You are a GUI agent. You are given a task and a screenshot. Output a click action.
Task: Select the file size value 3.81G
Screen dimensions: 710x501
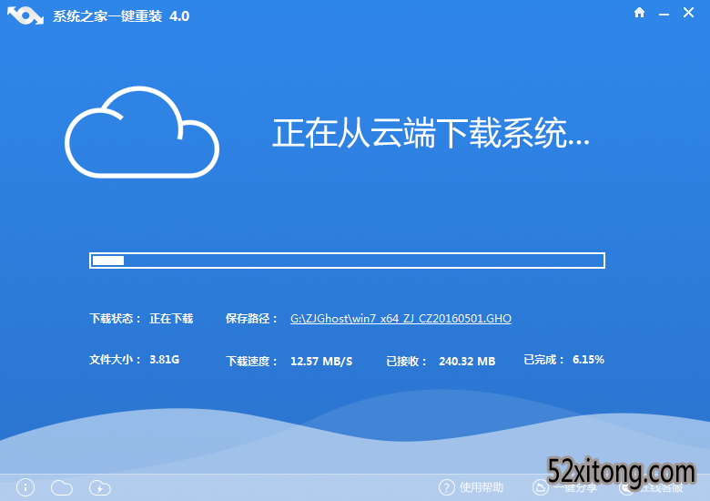tap(165, 360)
